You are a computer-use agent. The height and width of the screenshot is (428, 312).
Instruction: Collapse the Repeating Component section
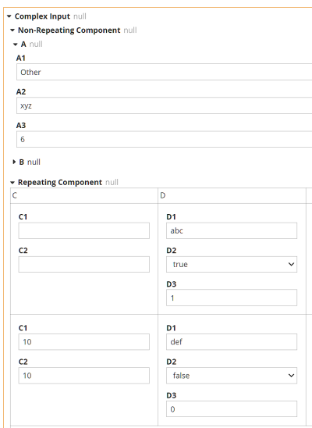coord(12,182)
